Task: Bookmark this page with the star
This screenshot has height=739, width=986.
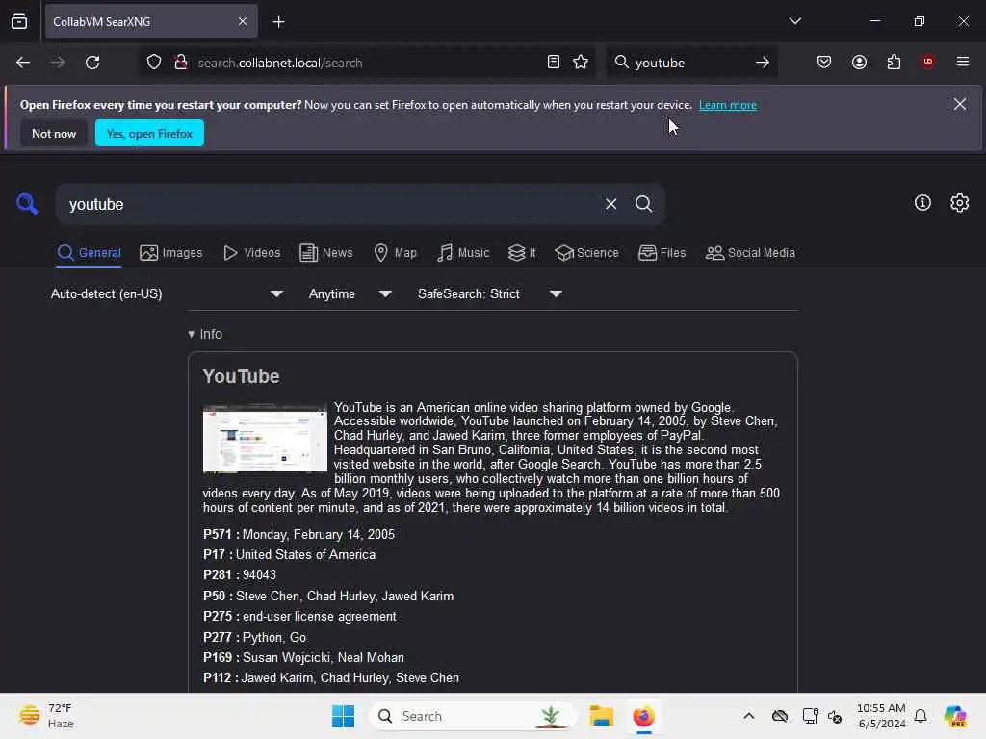Action: point(581,63)
